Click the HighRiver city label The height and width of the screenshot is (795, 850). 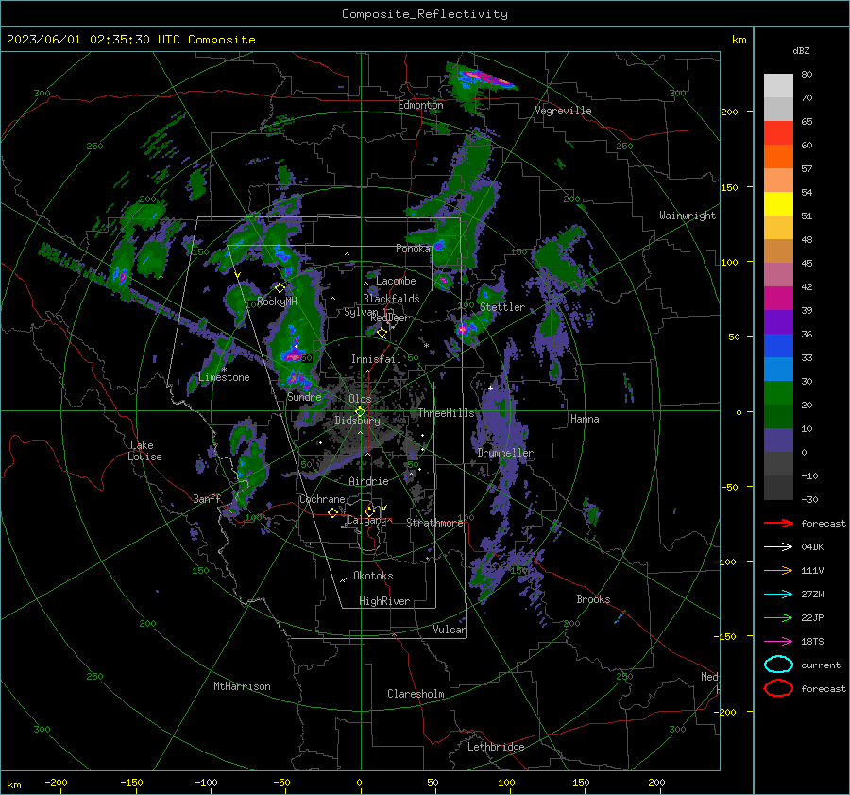[384, 601]
